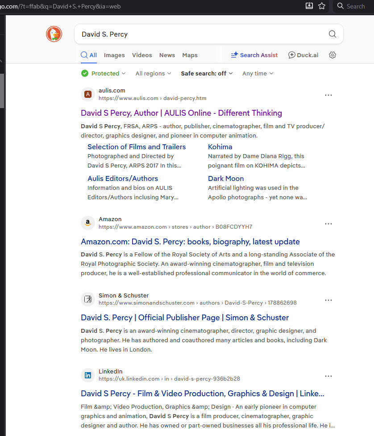Screen dimensions: 374x436
Task: Open the search settings gear
Action: (332, 55)
